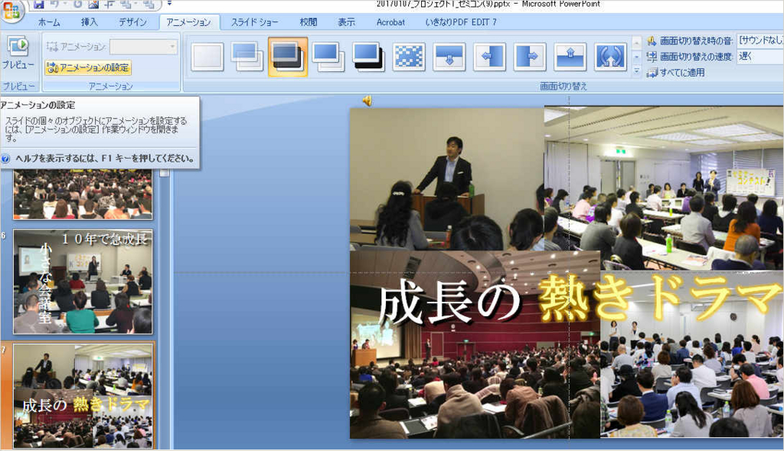Viewport: 784px width, 451px height.
Task: Undo the last action in the quick access toolbar
Action: coord(55,5)
